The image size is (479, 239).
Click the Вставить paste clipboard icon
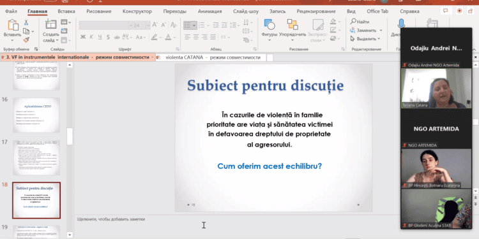coord(13,25)
